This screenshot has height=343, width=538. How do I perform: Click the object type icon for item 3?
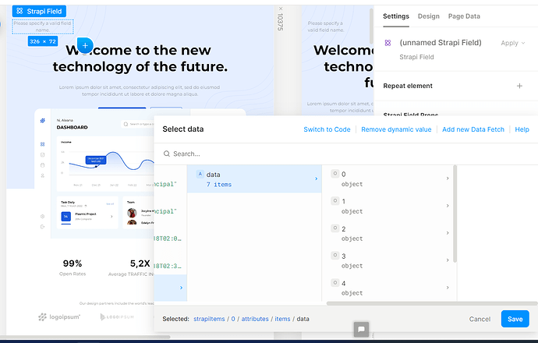[x=334, y=256]
